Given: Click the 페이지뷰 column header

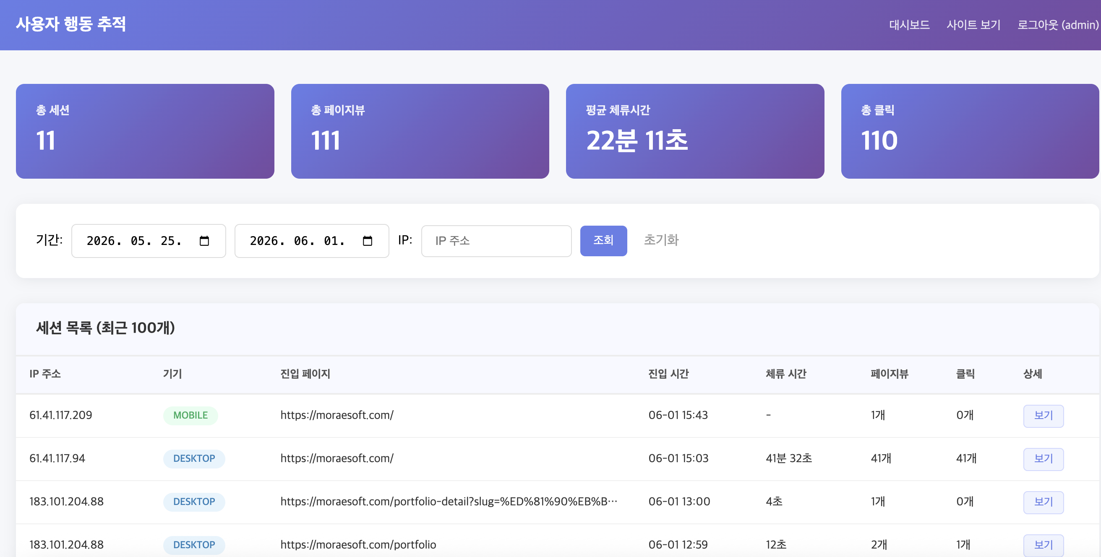Looking at the screenshot, I should coord(890,374).
